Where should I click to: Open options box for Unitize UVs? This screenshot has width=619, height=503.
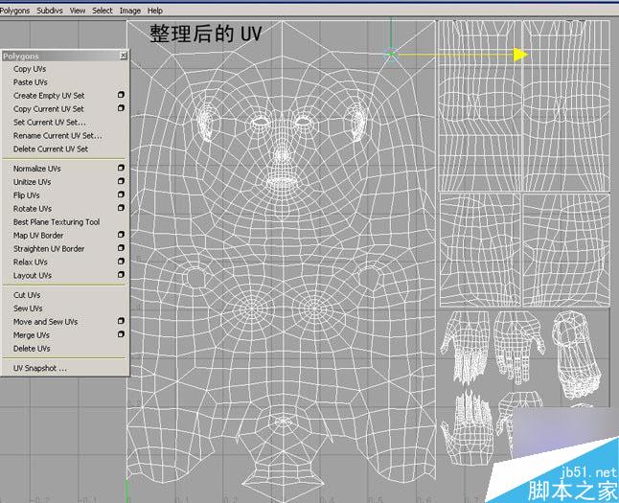point(121,181)
